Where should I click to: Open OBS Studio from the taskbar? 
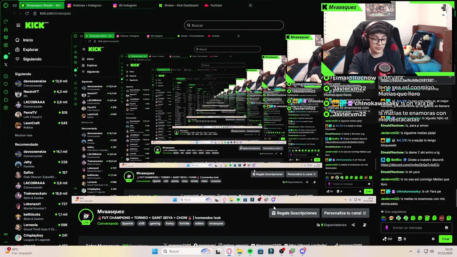[282, 251]
